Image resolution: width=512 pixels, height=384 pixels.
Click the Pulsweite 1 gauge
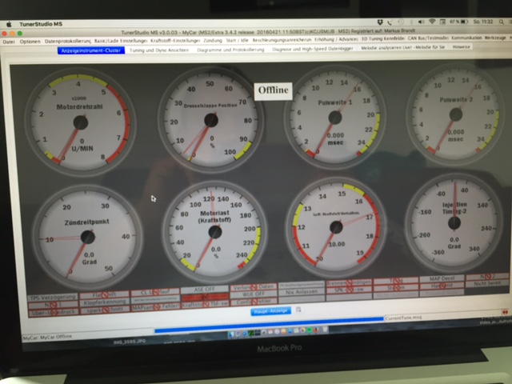[335, 120]
